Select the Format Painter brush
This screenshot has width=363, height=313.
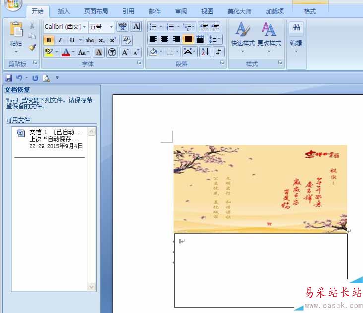[x=32, y=47]
